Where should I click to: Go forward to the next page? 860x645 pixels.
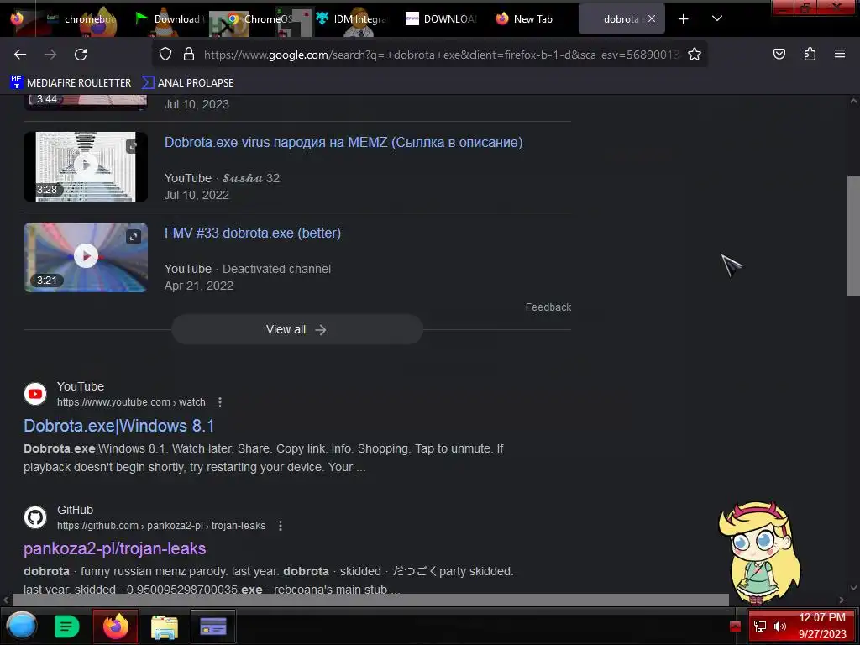click(x=50, y=55)
